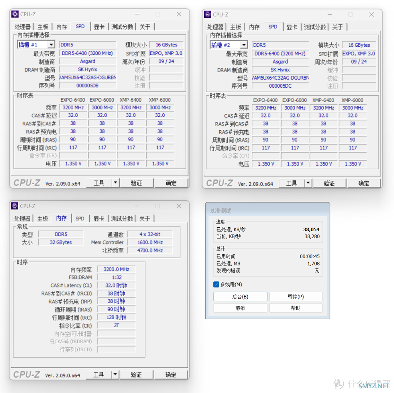Click 后台(B) button in benchmark dialog
Screen dimensions: 394x393
pyautogui.click(x=240, y=297)
